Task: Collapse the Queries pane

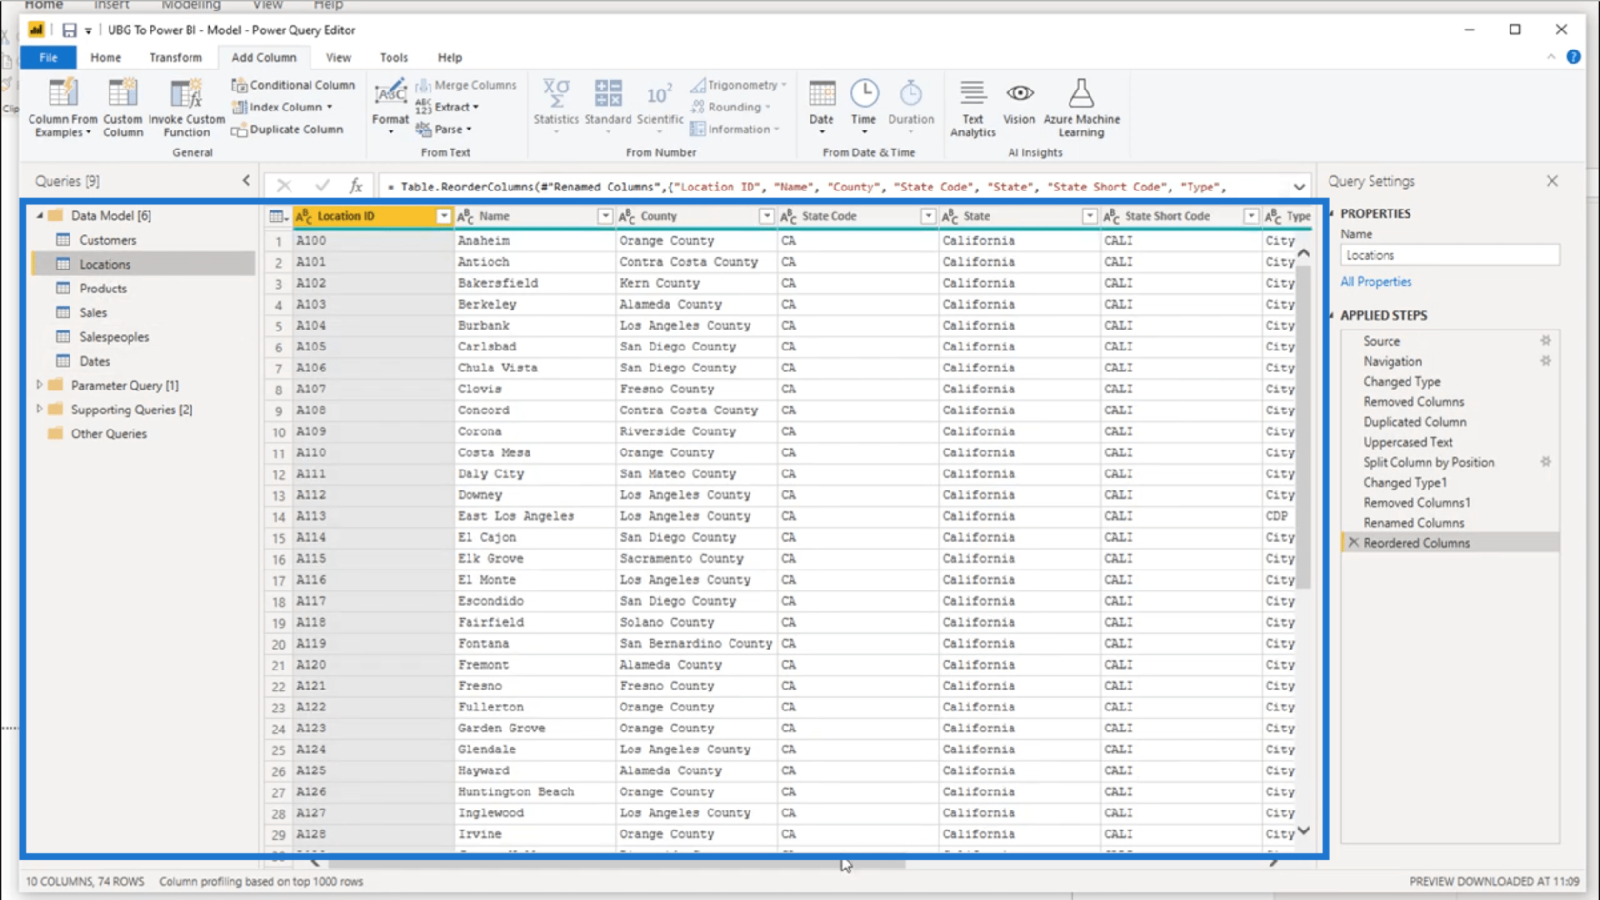Action: point(246,180)
